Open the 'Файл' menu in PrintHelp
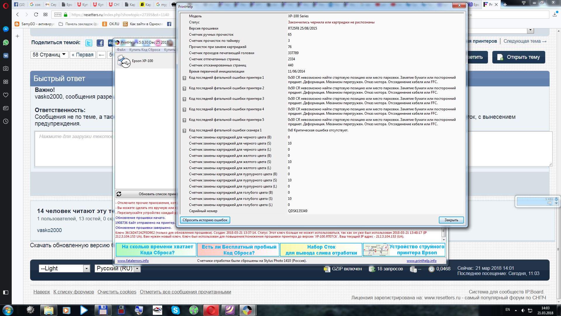561x316 pixels. click(x=121, y=50)
